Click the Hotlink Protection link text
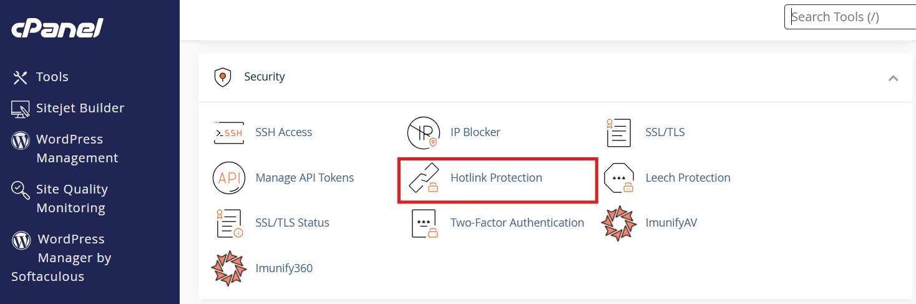Viewport: 916px width, 304px height. 496,178
